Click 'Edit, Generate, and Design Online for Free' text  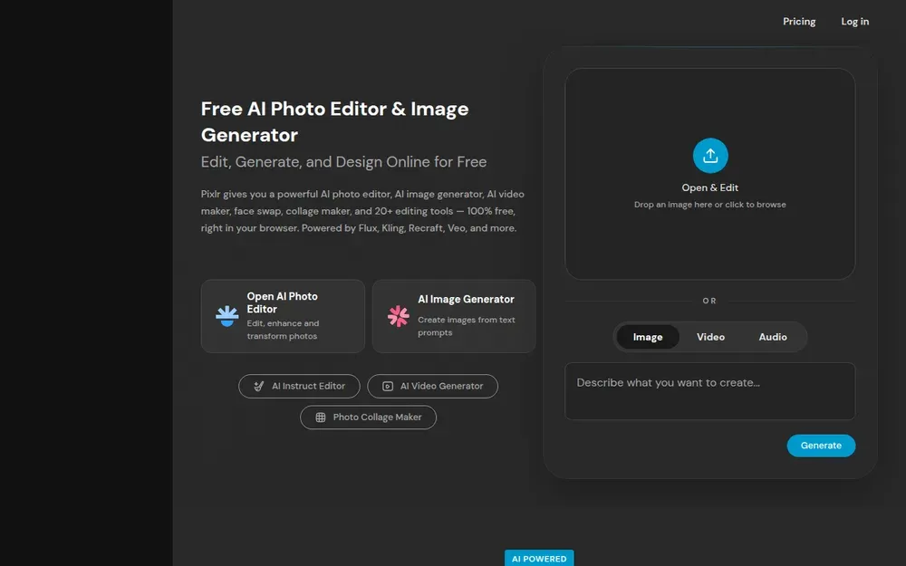point(343,162)
